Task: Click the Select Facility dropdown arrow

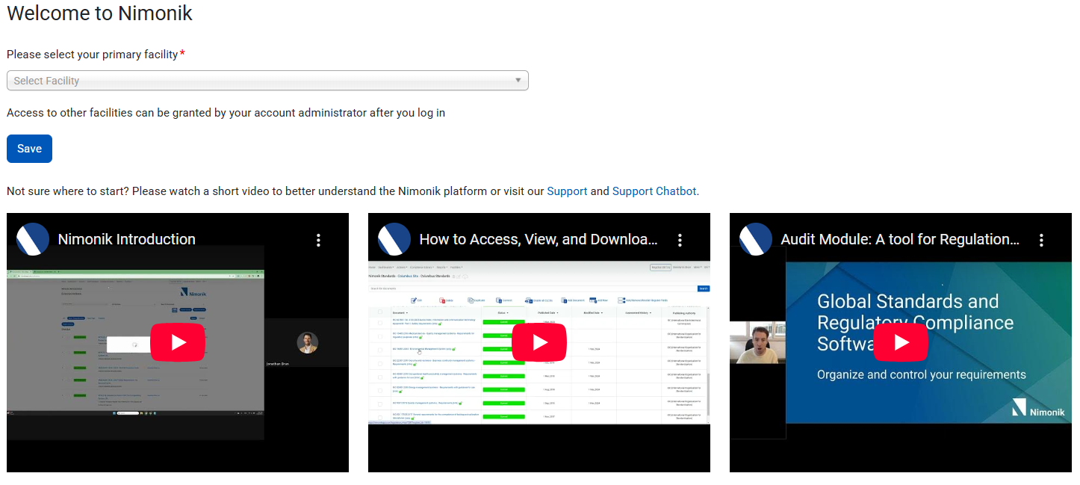Action: pos(518,81)
